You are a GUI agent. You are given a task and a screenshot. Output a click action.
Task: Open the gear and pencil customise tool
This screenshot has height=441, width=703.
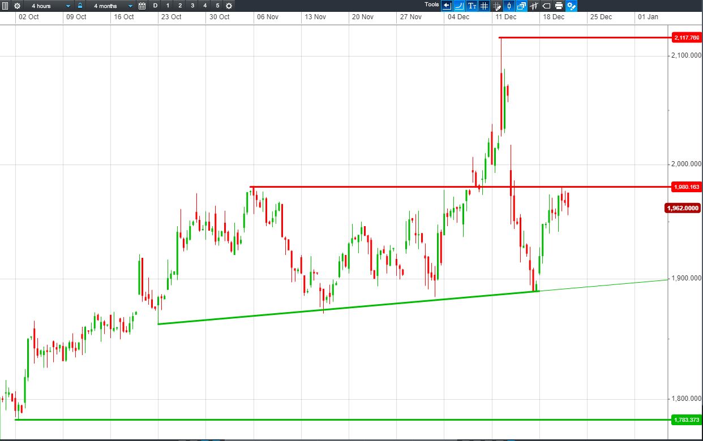point(571,6)
